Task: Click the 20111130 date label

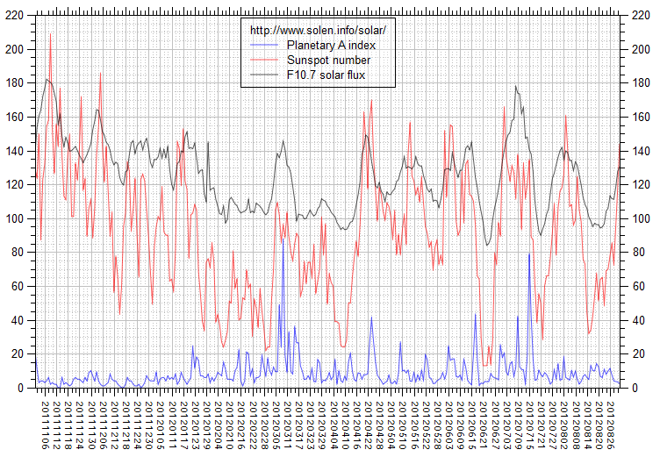Action: click(91, 425)
